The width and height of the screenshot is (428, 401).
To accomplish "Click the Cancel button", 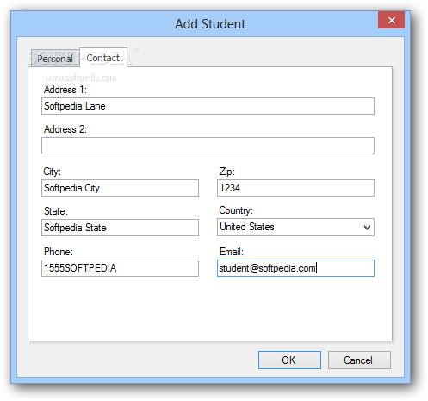I will tap(359, 360).
